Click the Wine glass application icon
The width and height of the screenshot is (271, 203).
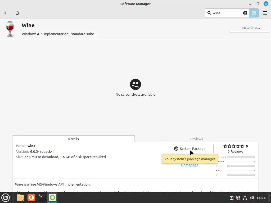[10, 29]
